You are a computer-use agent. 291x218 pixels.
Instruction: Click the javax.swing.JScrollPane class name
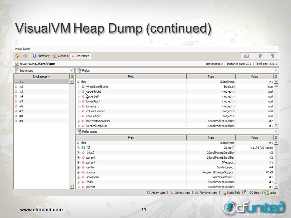click(x=37, y=64)
